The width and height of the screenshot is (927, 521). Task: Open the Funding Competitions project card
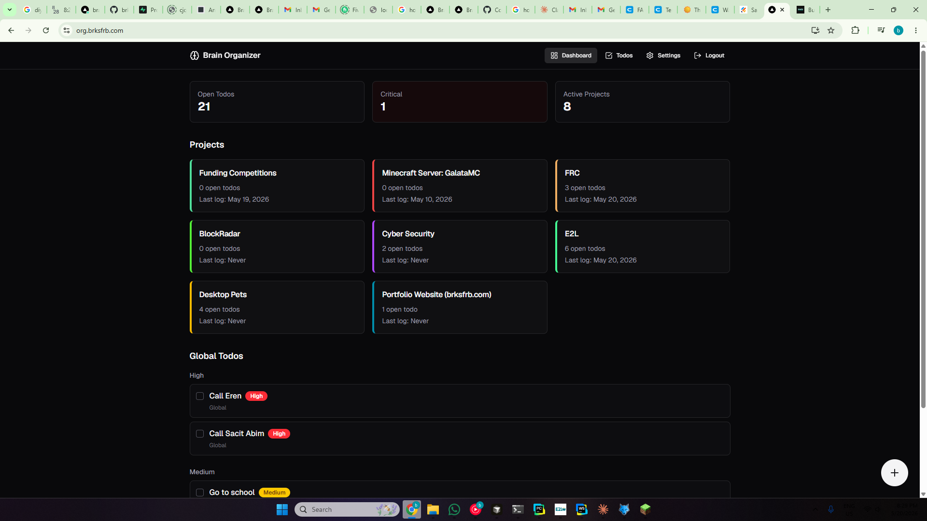(277, 186)
